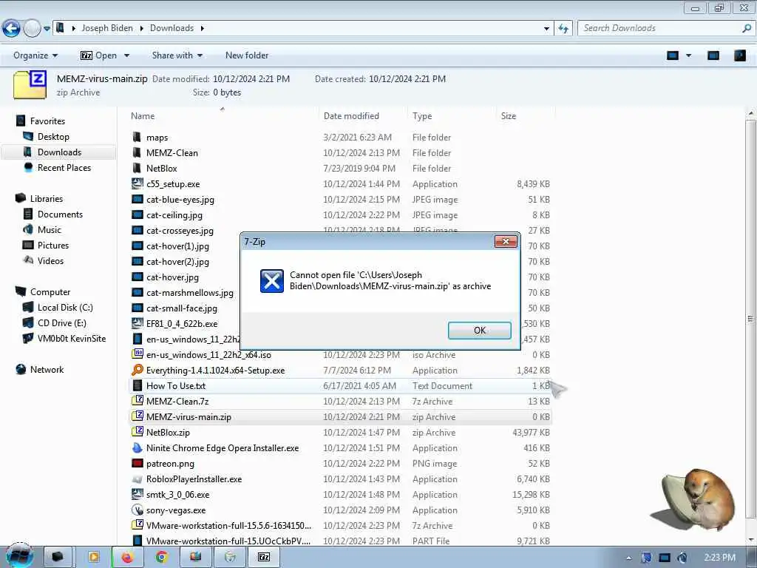Toggle the preview pane button
The width and height of the screenshot is (757, 568).
(x=713, y=55)
